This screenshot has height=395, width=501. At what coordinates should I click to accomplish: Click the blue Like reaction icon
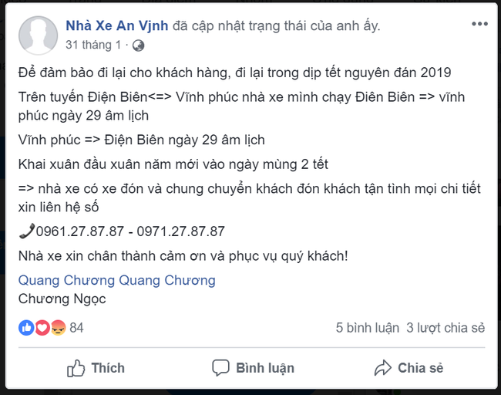[26, 328]
